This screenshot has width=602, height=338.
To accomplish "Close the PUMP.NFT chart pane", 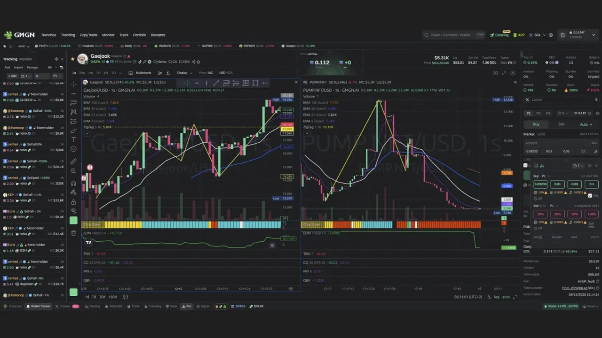I will tap(515, 82).
